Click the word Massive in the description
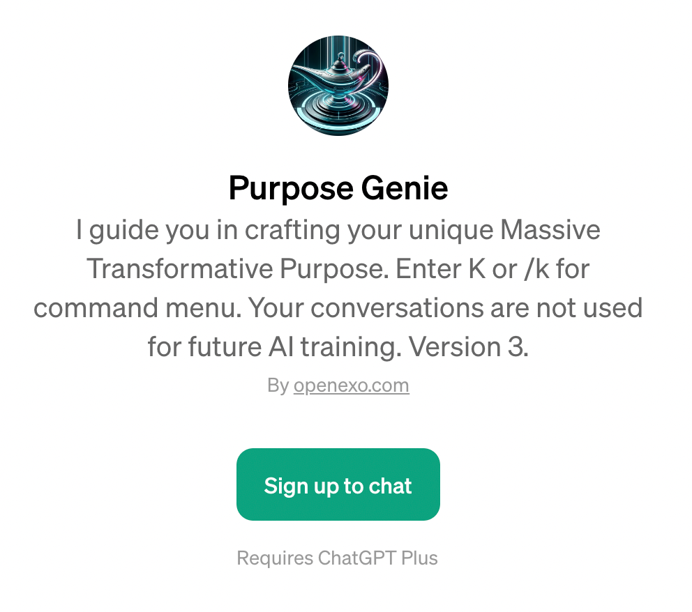The height and width of the screenshot is (612, 692). click(550, 230)
